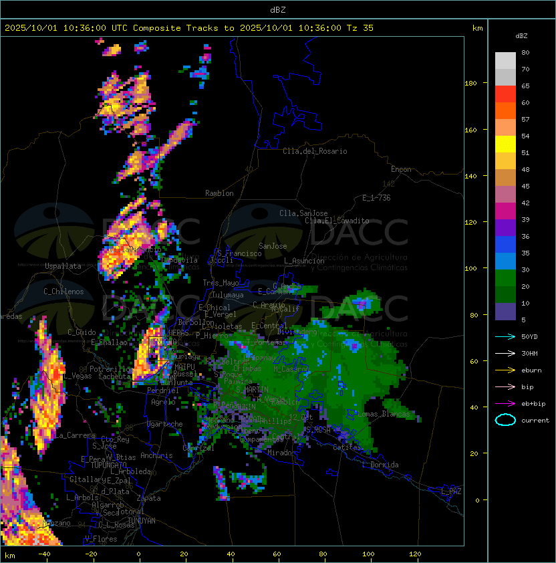Click the 'Ugarteche' map label
The height and width of the screenshot is (563, 556).
165,424
